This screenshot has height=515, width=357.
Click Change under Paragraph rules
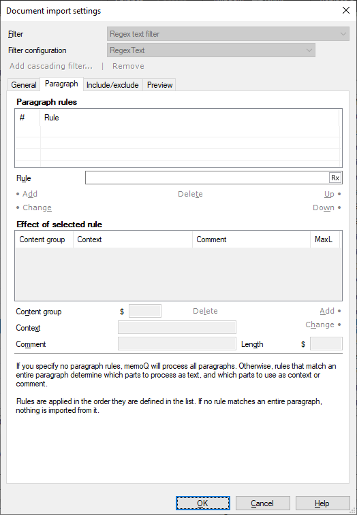[x=37, y=207]
